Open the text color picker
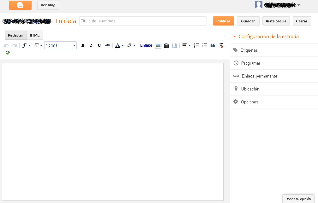 coord(119,45)
